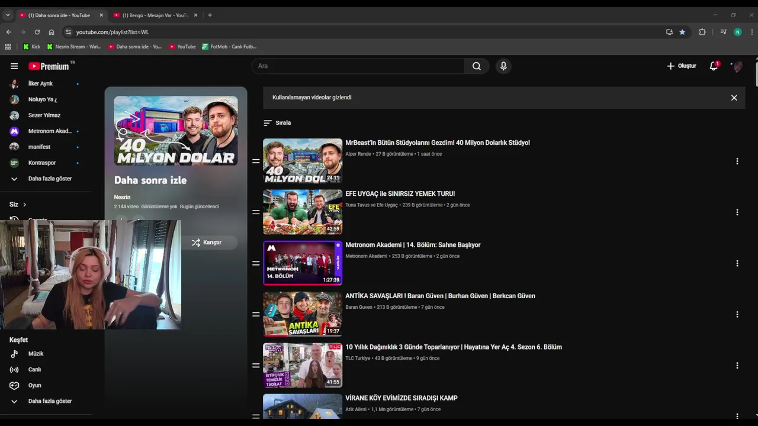Open the notifications bell
The height and width of the screenshot is (426, 758).
pos(714,66)
